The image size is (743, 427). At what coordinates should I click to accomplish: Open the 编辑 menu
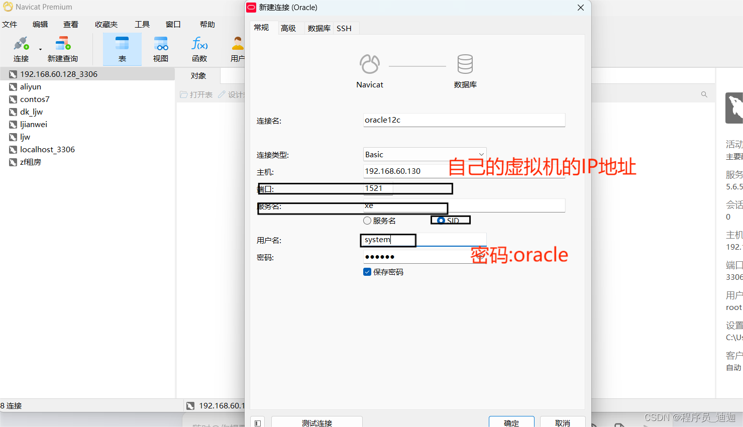click(x=40, y=24)
